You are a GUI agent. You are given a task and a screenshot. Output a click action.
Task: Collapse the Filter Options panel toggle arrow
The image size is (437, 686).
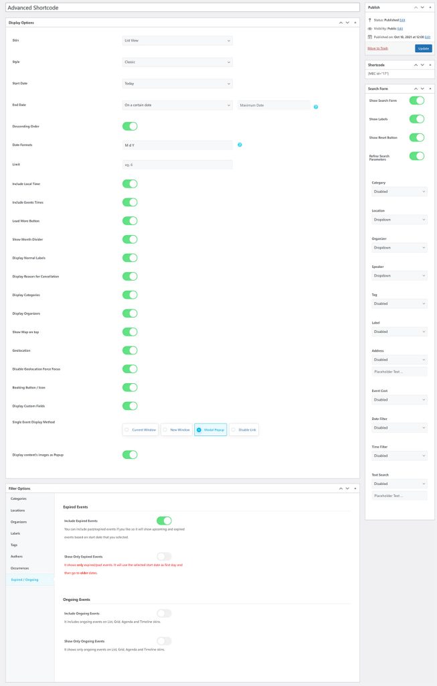355,488
